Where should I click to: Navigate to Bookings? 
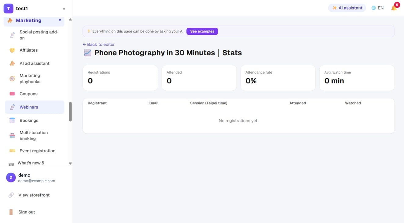(35, 120)
